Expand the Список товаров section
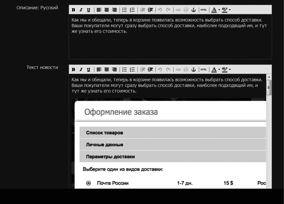The width and height of the screenshot is (284, 204). 173,133
